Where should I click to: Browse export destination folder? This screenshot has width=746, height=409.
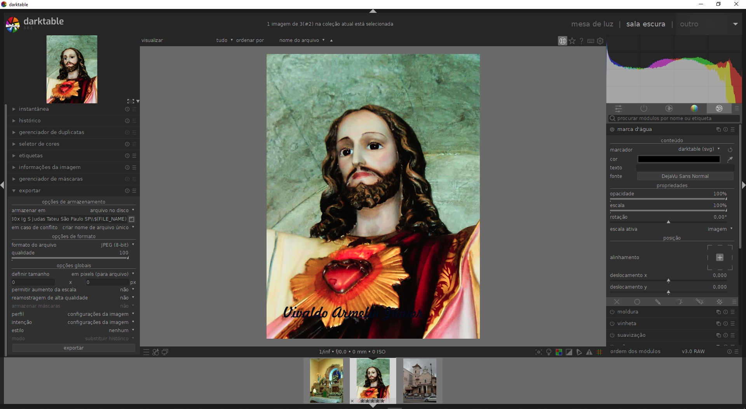[132, 219]
